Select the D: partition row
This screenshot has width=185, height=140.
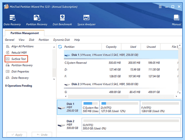tap(121, 69)
